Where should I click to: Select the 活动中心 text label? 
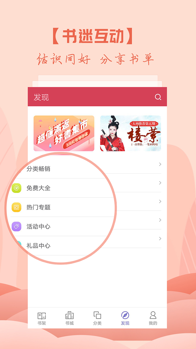[x=38, y=227]
